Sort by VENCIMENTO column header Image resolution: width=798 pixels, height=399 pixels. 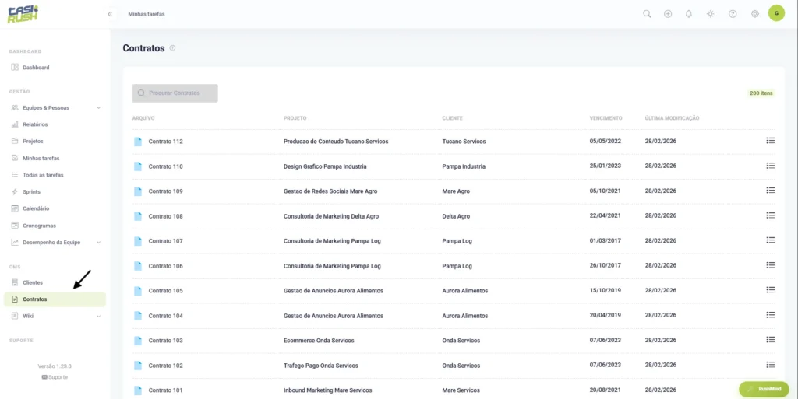[x=606, y=118]
